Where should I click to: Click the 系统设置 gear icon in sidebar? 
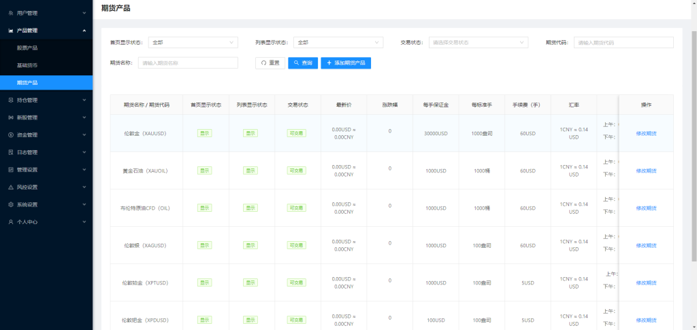click(x=11, y=204)
